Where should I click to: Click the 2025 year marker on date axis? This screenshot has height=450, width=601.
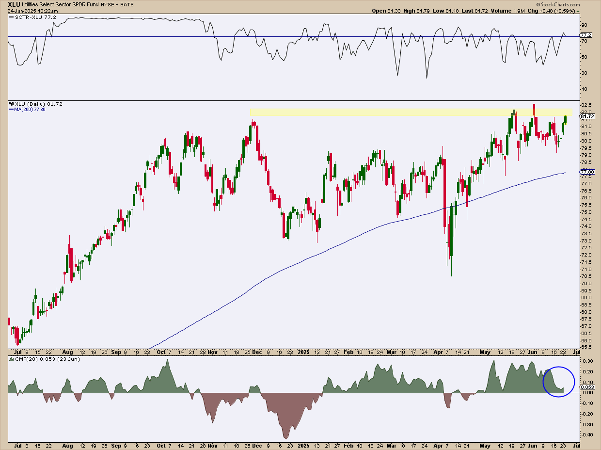[304, 351]
